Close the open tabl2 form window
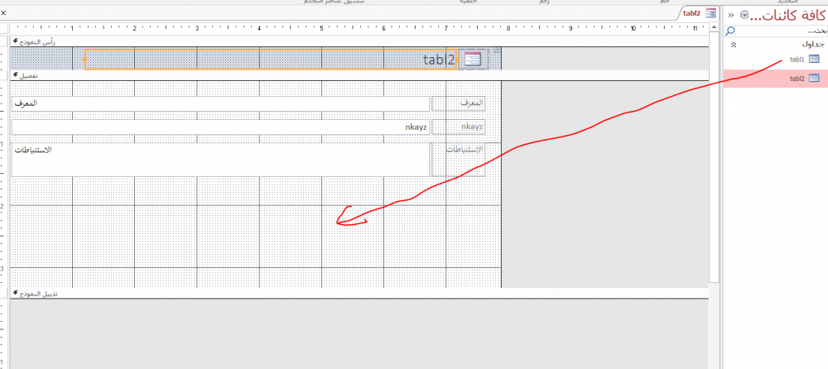The width and height of the screenshot is (828, 369). pyautogui.click(x=4, y=12)
